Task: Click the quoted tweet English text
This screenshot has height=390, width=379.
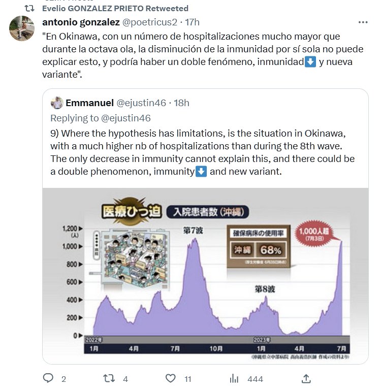Action: pyautogui.click(x=202, y=152)
